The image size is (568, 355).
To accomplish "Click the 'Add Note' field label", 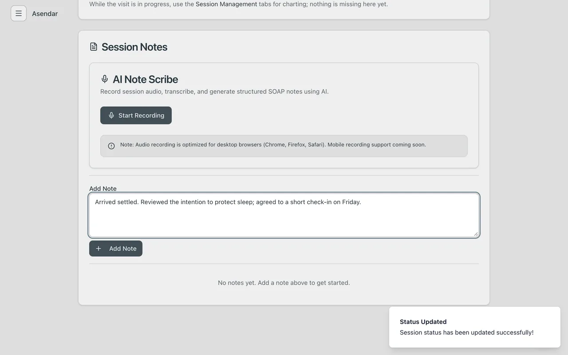I will pyautogui.click(x=103, y=189).
